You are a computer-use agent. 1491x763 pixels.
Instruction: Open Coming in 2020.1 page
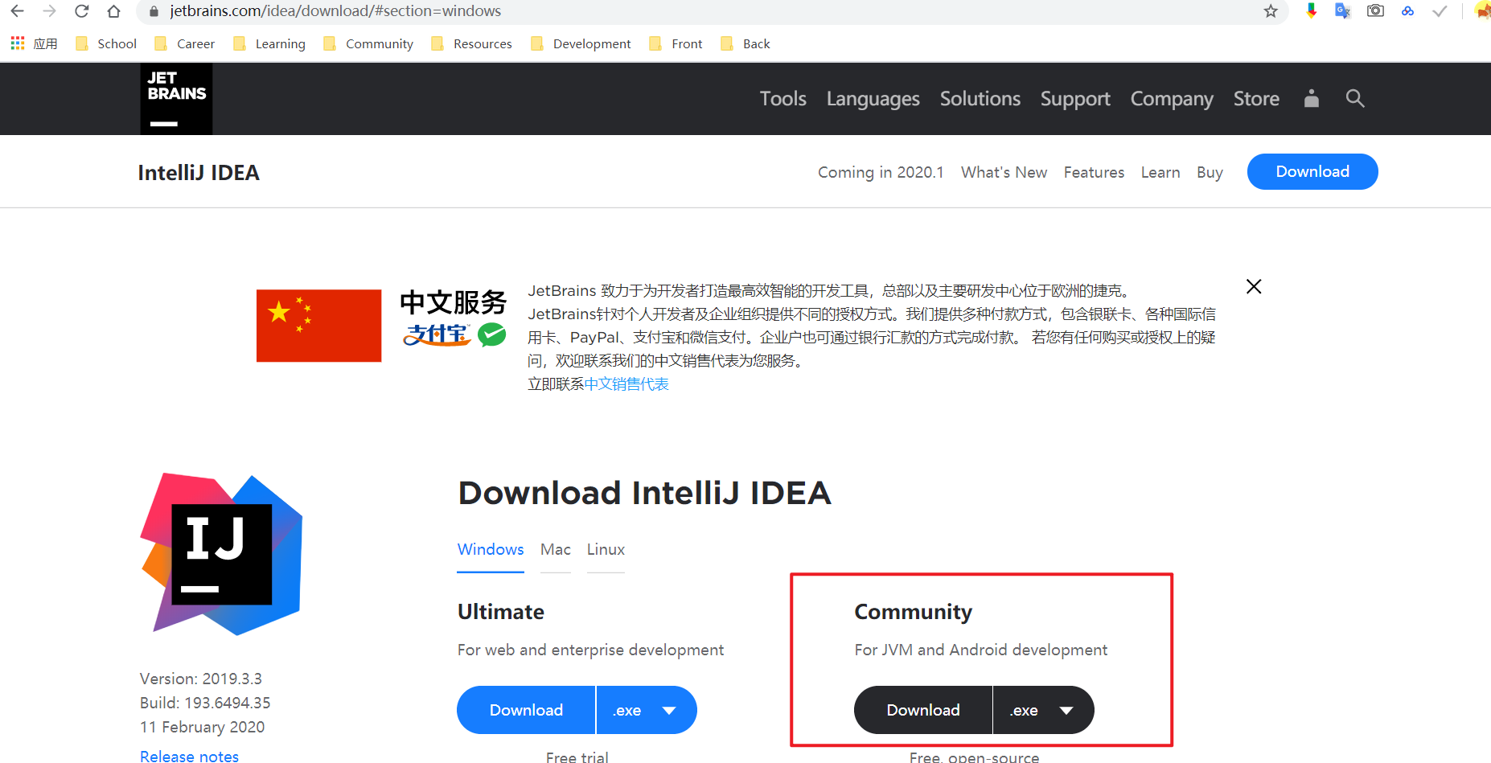tap(881, 172)
